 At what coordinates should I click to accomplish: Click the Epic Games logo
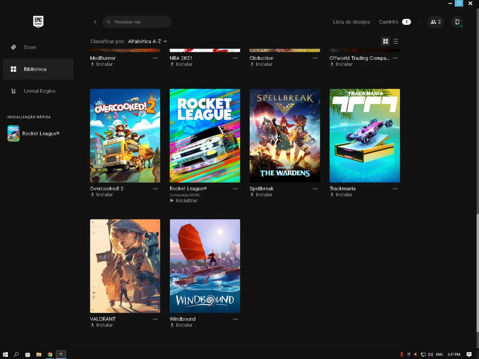(38, 22)
